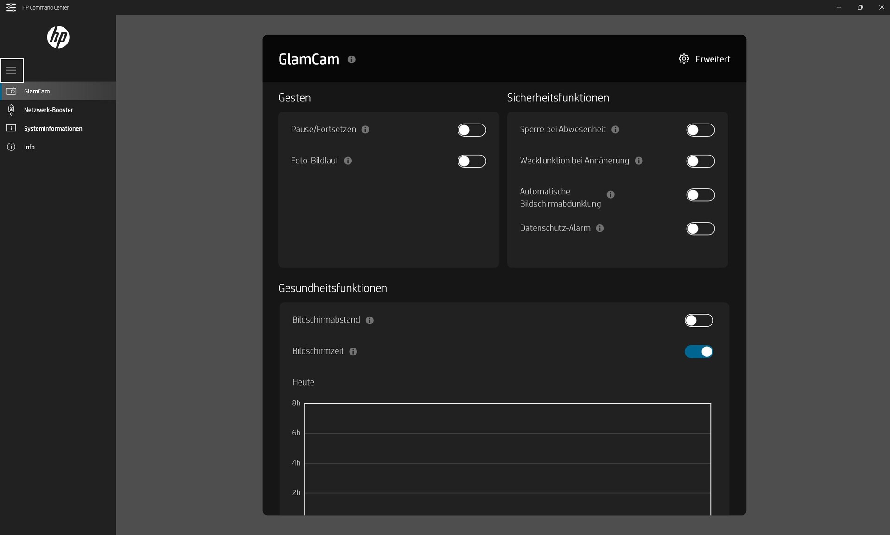This screenshot has height=535, width=890.
Task: Turn on Foto-Bildlauf toggle
Action: pos(471,161)
